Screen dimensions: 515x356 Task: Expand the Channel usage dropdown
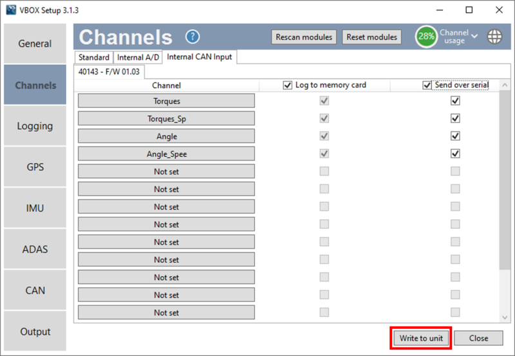coord(474,36)
